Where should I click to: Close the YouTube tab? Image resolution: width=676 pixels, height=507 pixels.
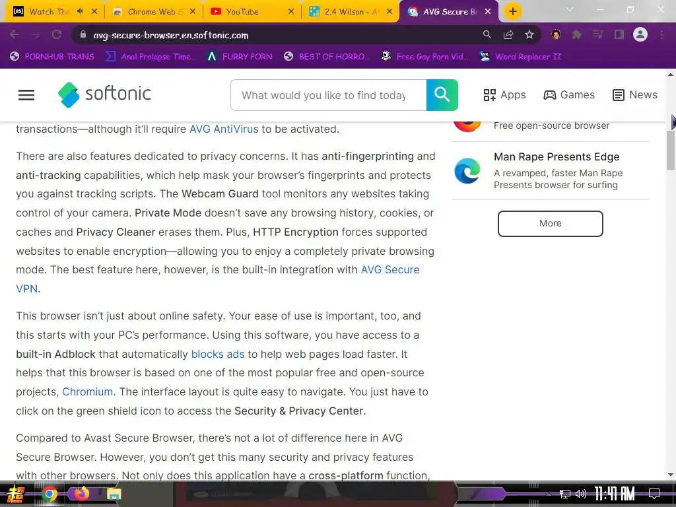coord(291,12)
